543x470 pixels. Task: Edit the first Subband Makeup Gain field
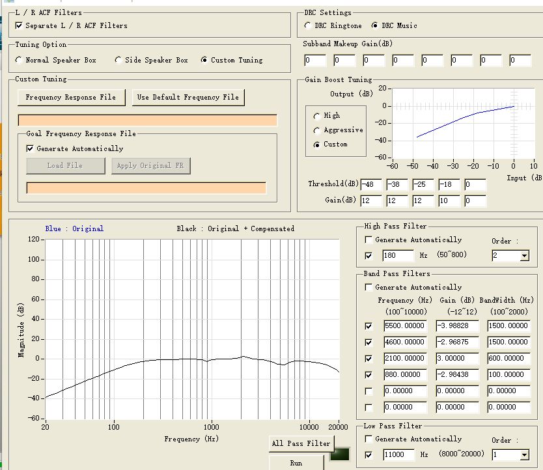(x=314, y=61)
